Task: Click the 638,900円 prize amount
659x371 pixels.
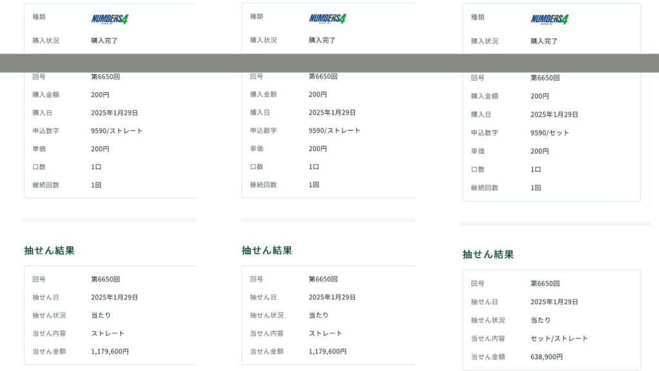Action: point(546,356)
